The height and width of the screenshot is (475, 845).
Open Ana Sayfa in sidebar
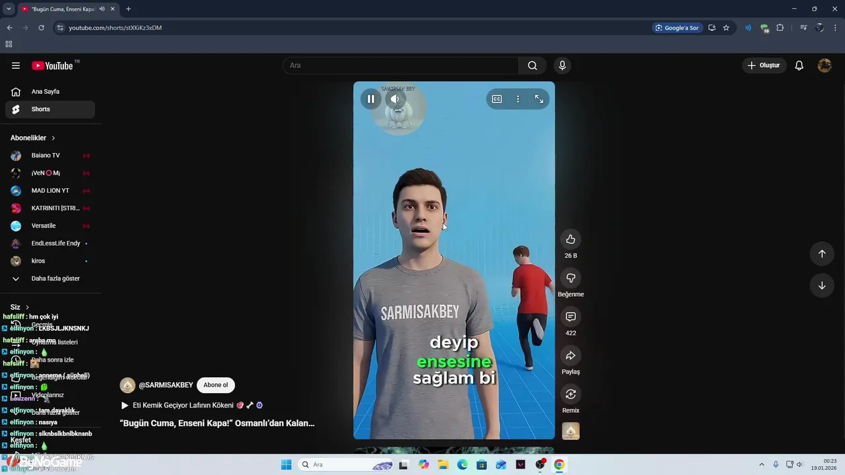pos(50,92)
